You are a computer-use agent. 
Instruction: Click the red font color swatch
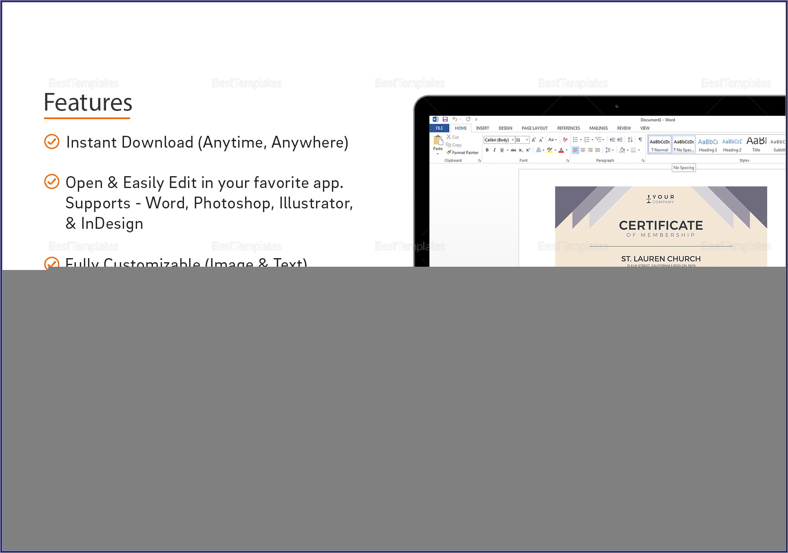click(561, 150)
